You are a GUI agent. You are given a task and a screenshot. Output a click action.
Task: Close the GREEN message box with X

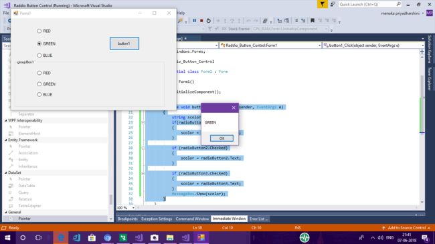click(x=234, y=108)
